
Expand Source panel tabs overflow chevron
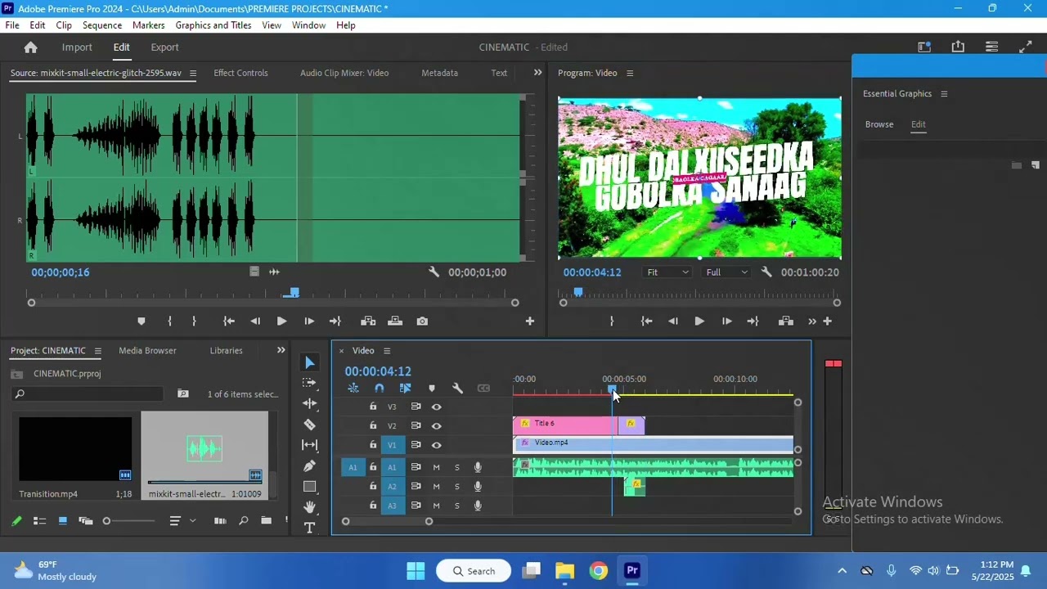(x=537, y=73)
